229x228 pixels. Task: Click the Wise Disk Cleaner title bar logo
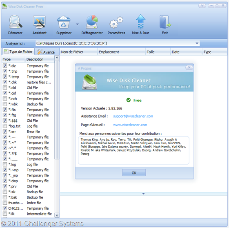(x=4, y=6)
